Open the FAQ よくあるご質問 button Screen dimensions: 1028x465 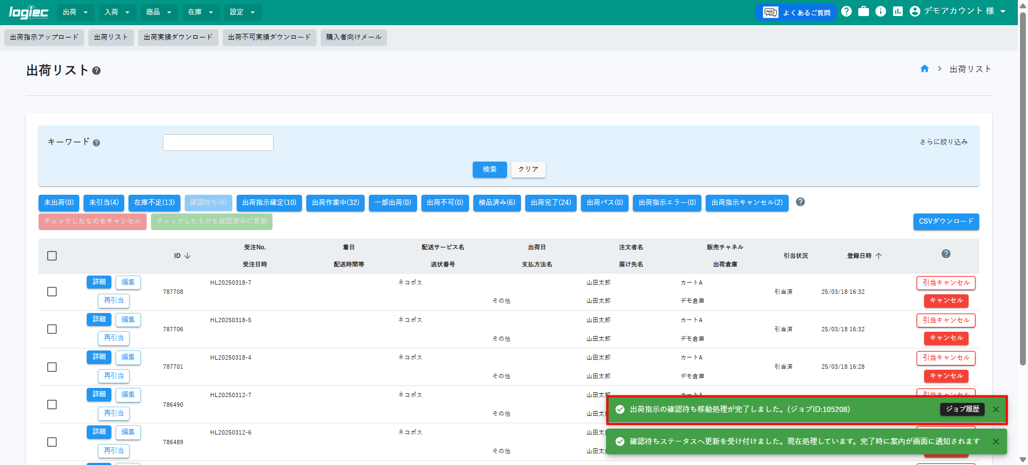pos(796,12)
